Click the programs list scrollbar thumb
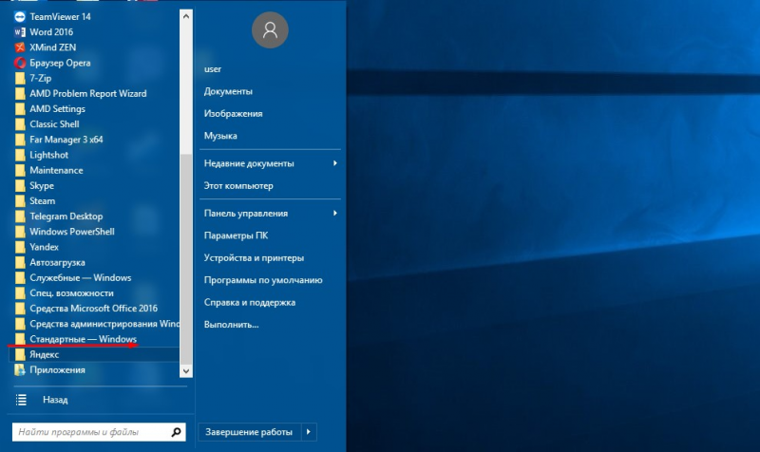Viewport: 760px width, 452px height. coord(186,259)
